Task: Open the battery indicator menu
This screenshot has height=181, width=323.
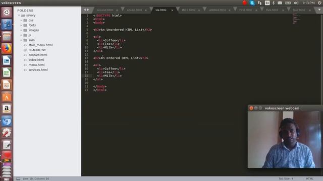Action: (x=288, y=3)
